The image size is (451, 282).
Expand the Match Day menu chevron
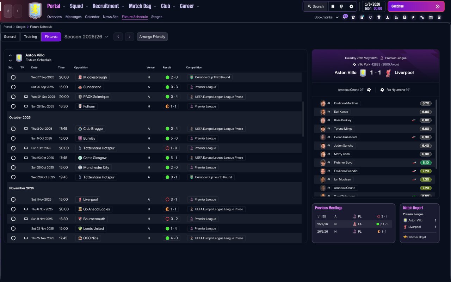point(155,6)
